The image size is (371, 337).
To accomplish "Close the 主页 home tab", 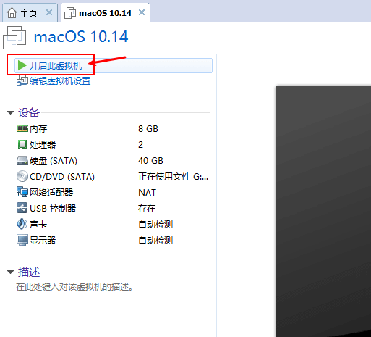I will pos(49,12).
